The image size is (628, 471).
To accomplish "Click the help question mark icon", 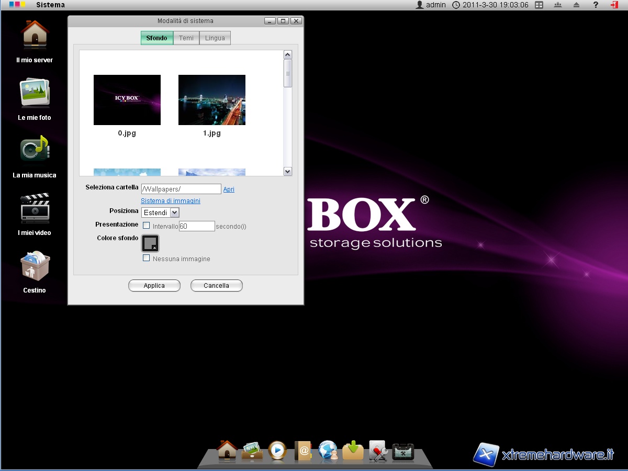I will [x=596, y=5].
